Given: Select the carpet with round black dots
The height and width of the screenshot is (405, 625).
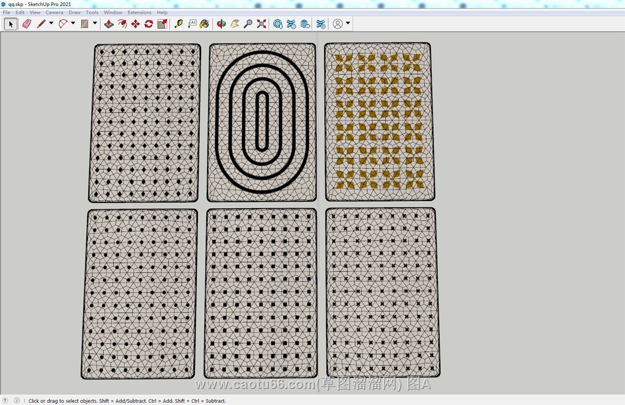Looking at the screenshot, I should [140, 294].
